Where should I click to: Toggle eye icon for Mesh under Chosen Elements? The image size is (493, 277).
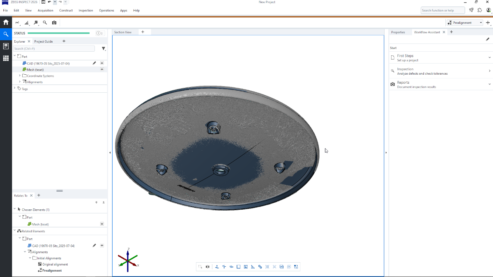[102, 224]
